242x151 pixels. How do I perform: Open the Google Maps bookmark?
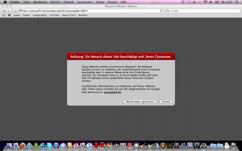40,15
